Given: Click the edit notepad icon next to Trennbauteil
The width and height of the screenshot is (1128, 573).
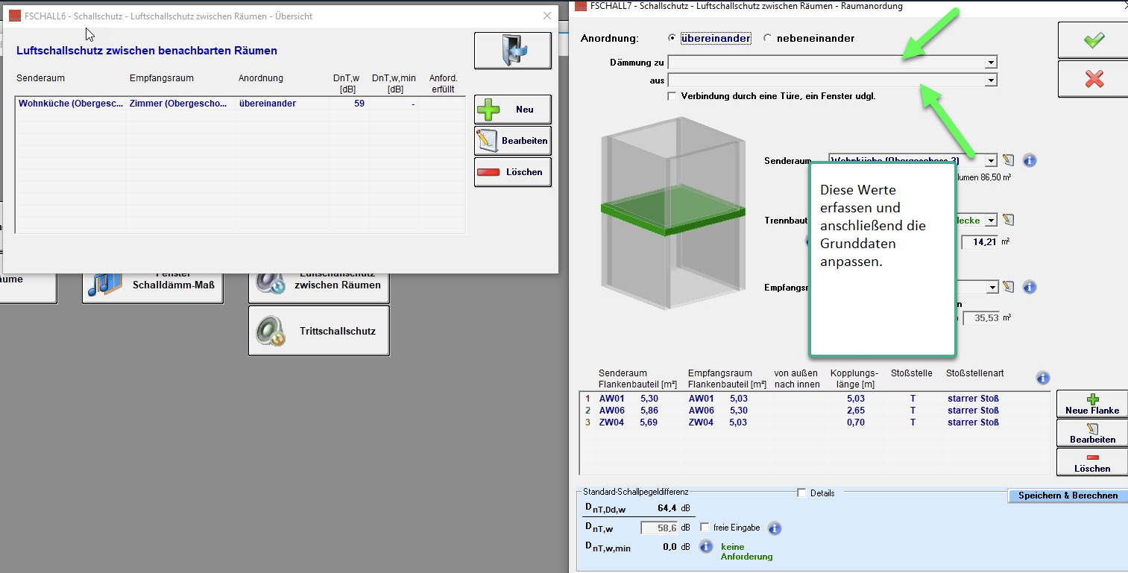Looking at the screenshot, I should point(1009,220).
